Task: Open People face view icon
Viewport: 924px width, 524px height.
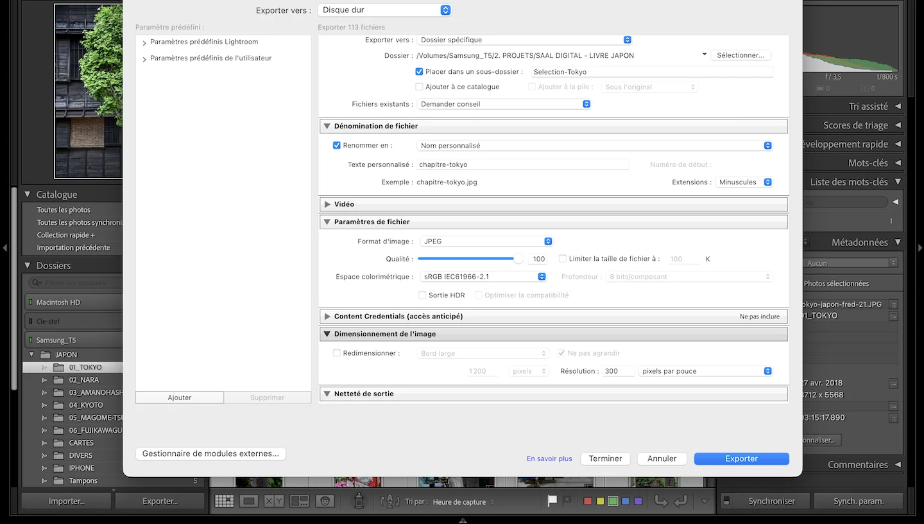Action: [325, 502]
